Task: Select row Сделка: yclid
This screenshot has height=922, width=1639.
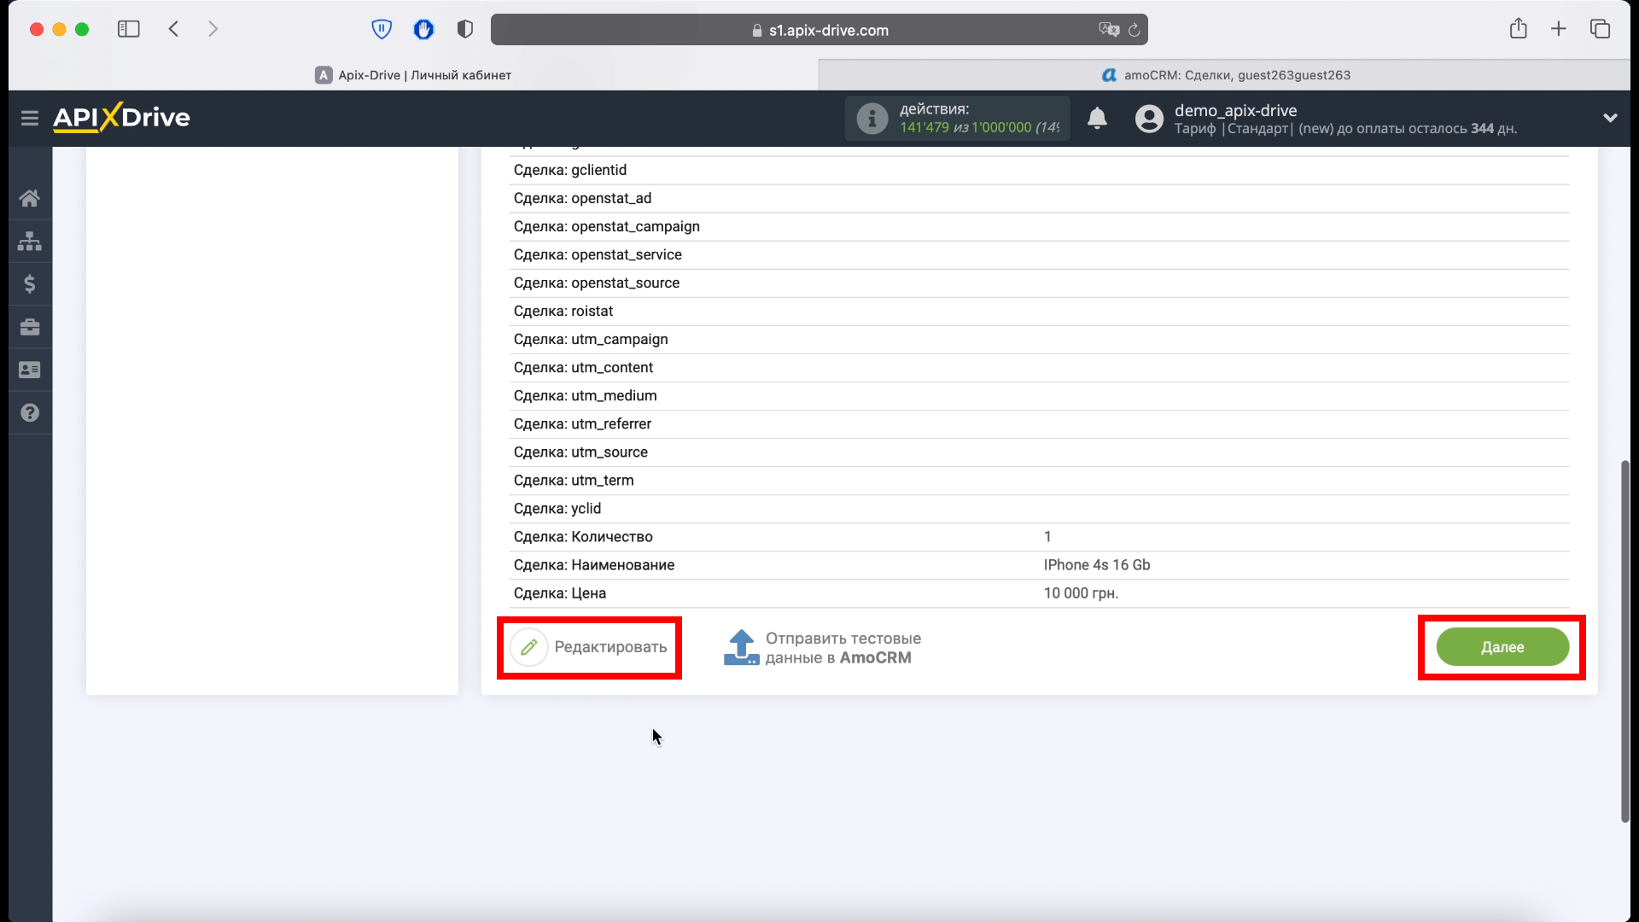Action: tap(1039, 508)
